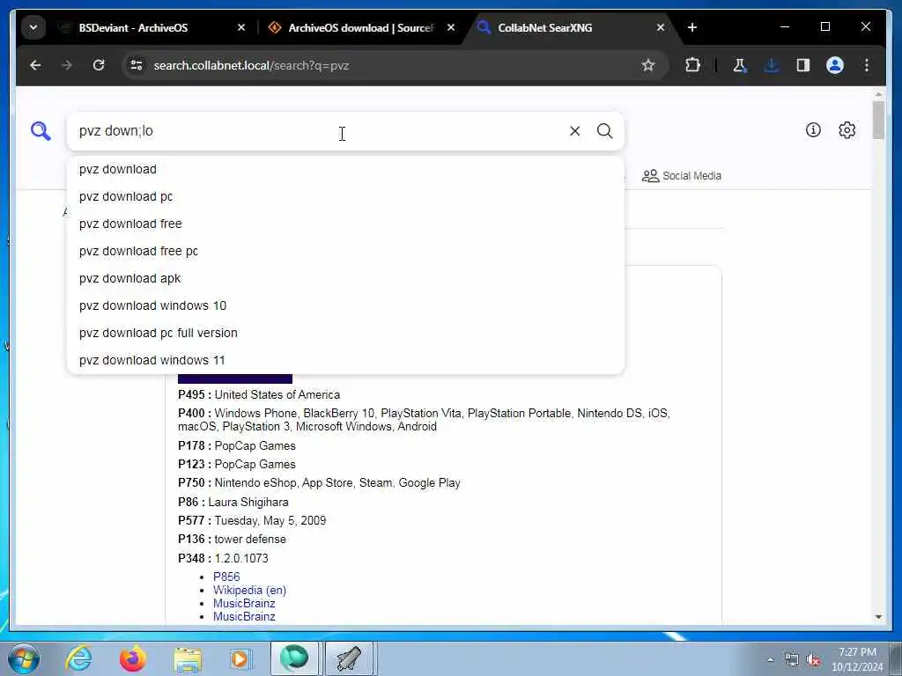Open the About info icon
The height and width of the screenshot is (676, 902).
pos(813,130)
